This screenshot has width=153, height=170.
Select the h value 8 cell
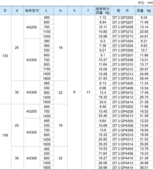click(x=74, y=92)
